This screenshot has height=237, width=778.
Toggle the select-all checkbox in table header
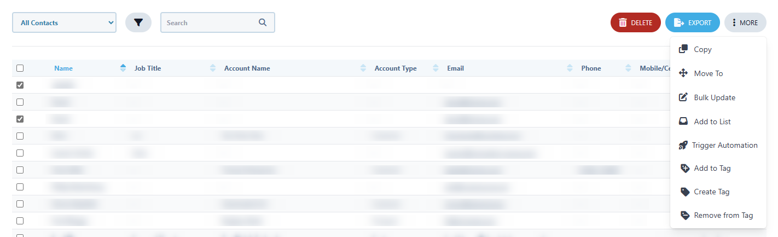(x=20, y=68)
